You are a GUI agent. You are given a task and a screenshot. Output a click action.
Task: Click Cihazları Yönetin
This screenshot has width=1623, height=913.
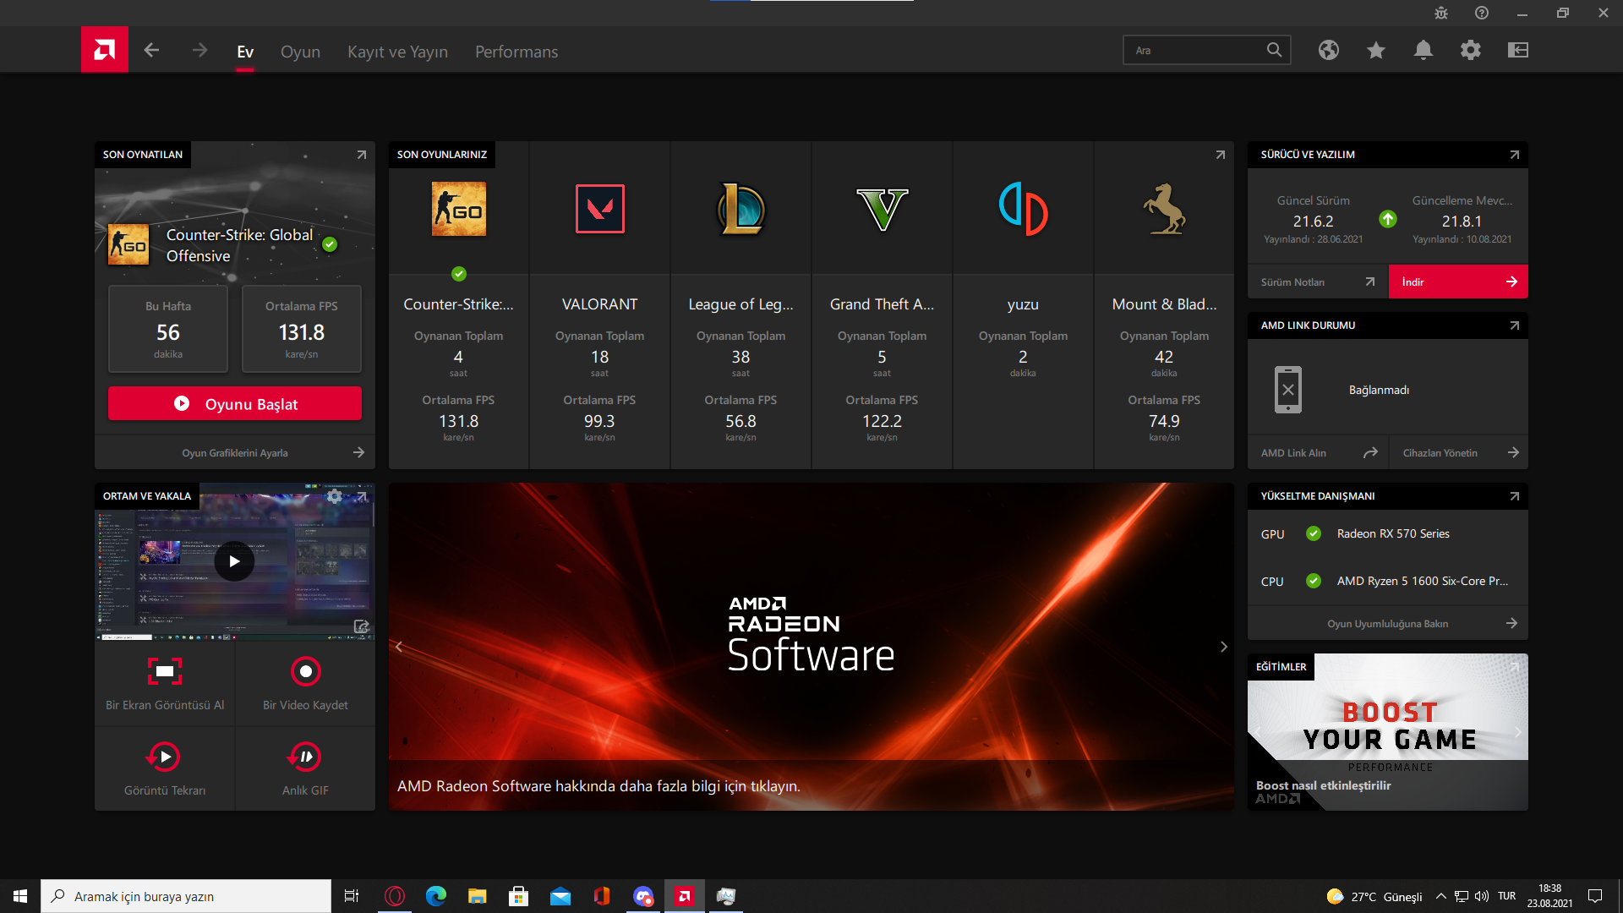point(1459,452)
